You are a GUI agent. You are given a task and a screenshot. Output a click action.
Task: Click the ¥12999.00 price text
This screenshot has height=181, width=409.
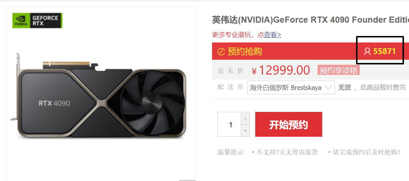click(x=281, y=71)
